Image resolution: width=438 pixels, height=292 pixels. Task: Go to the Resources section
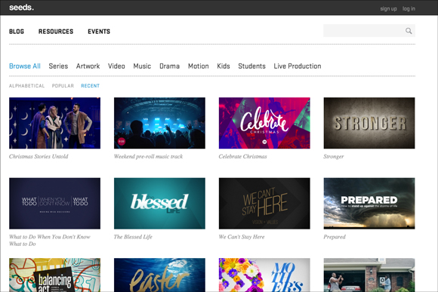(x=56, y=32)
